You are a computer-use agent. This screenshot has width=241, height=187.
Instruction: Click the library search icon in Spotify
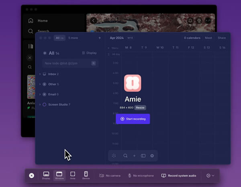click(30, 67)
